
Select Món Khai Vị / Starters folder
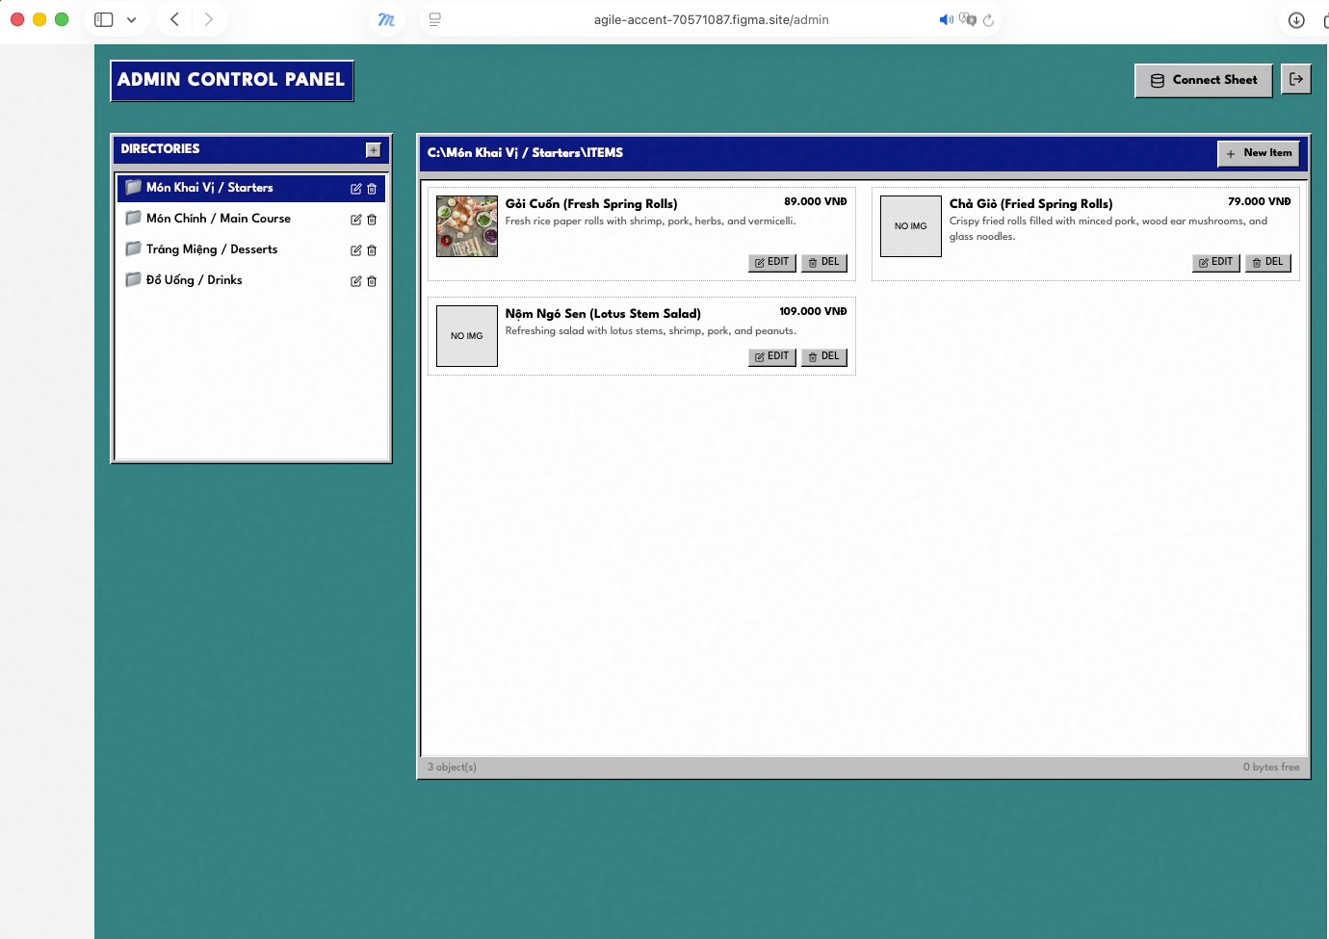pyautogui.click(x=251, y=188)
